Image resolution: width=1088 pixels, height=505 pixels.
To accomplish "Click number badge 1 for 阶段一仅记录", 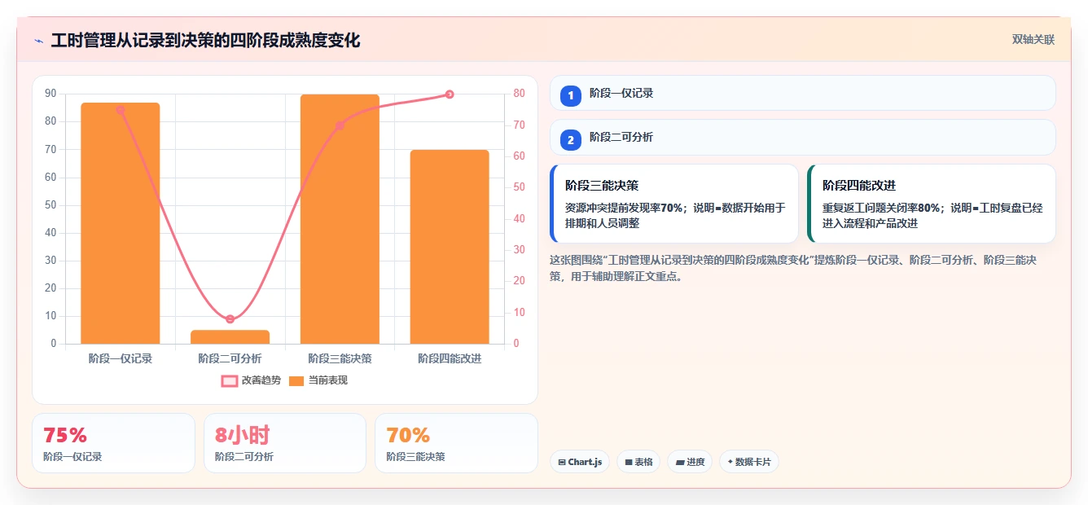I will tap(571, 95).
